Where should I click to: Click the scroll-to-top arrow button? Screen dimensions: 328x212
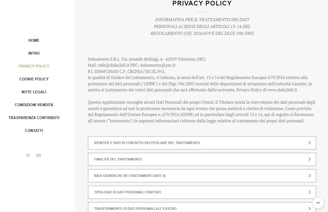point(318,203)
